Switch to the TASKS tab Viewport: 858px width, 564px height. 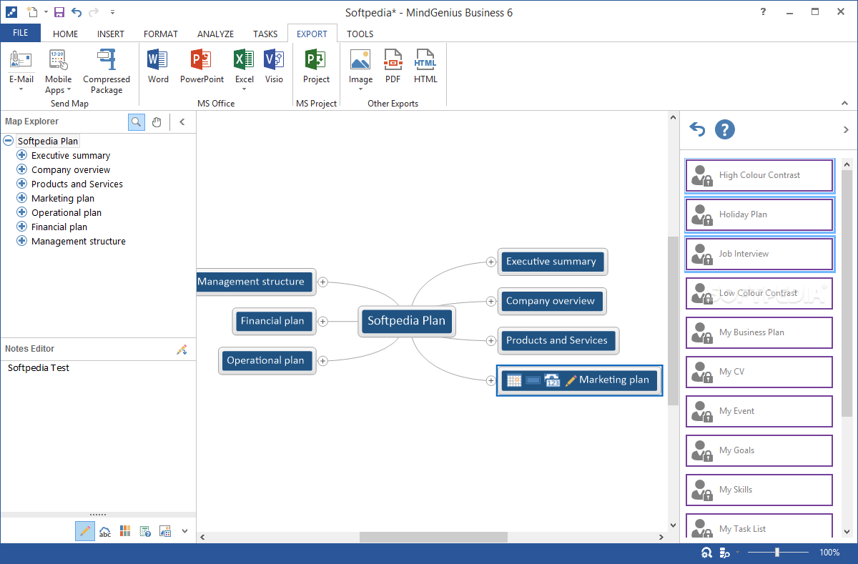[x=265, y=34]
